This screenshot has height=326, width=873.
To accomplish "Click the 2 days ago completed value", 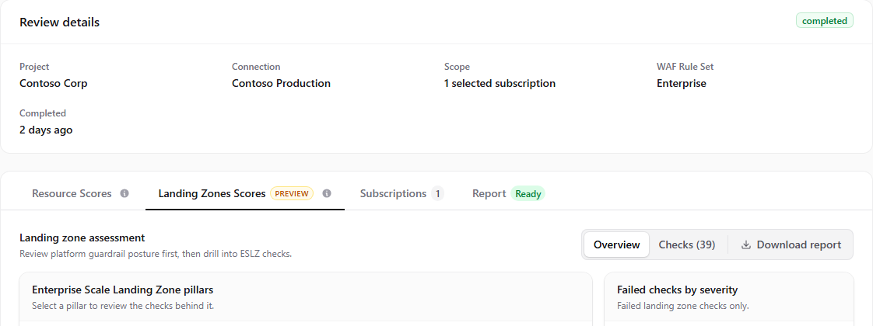I will coord(46,130).
